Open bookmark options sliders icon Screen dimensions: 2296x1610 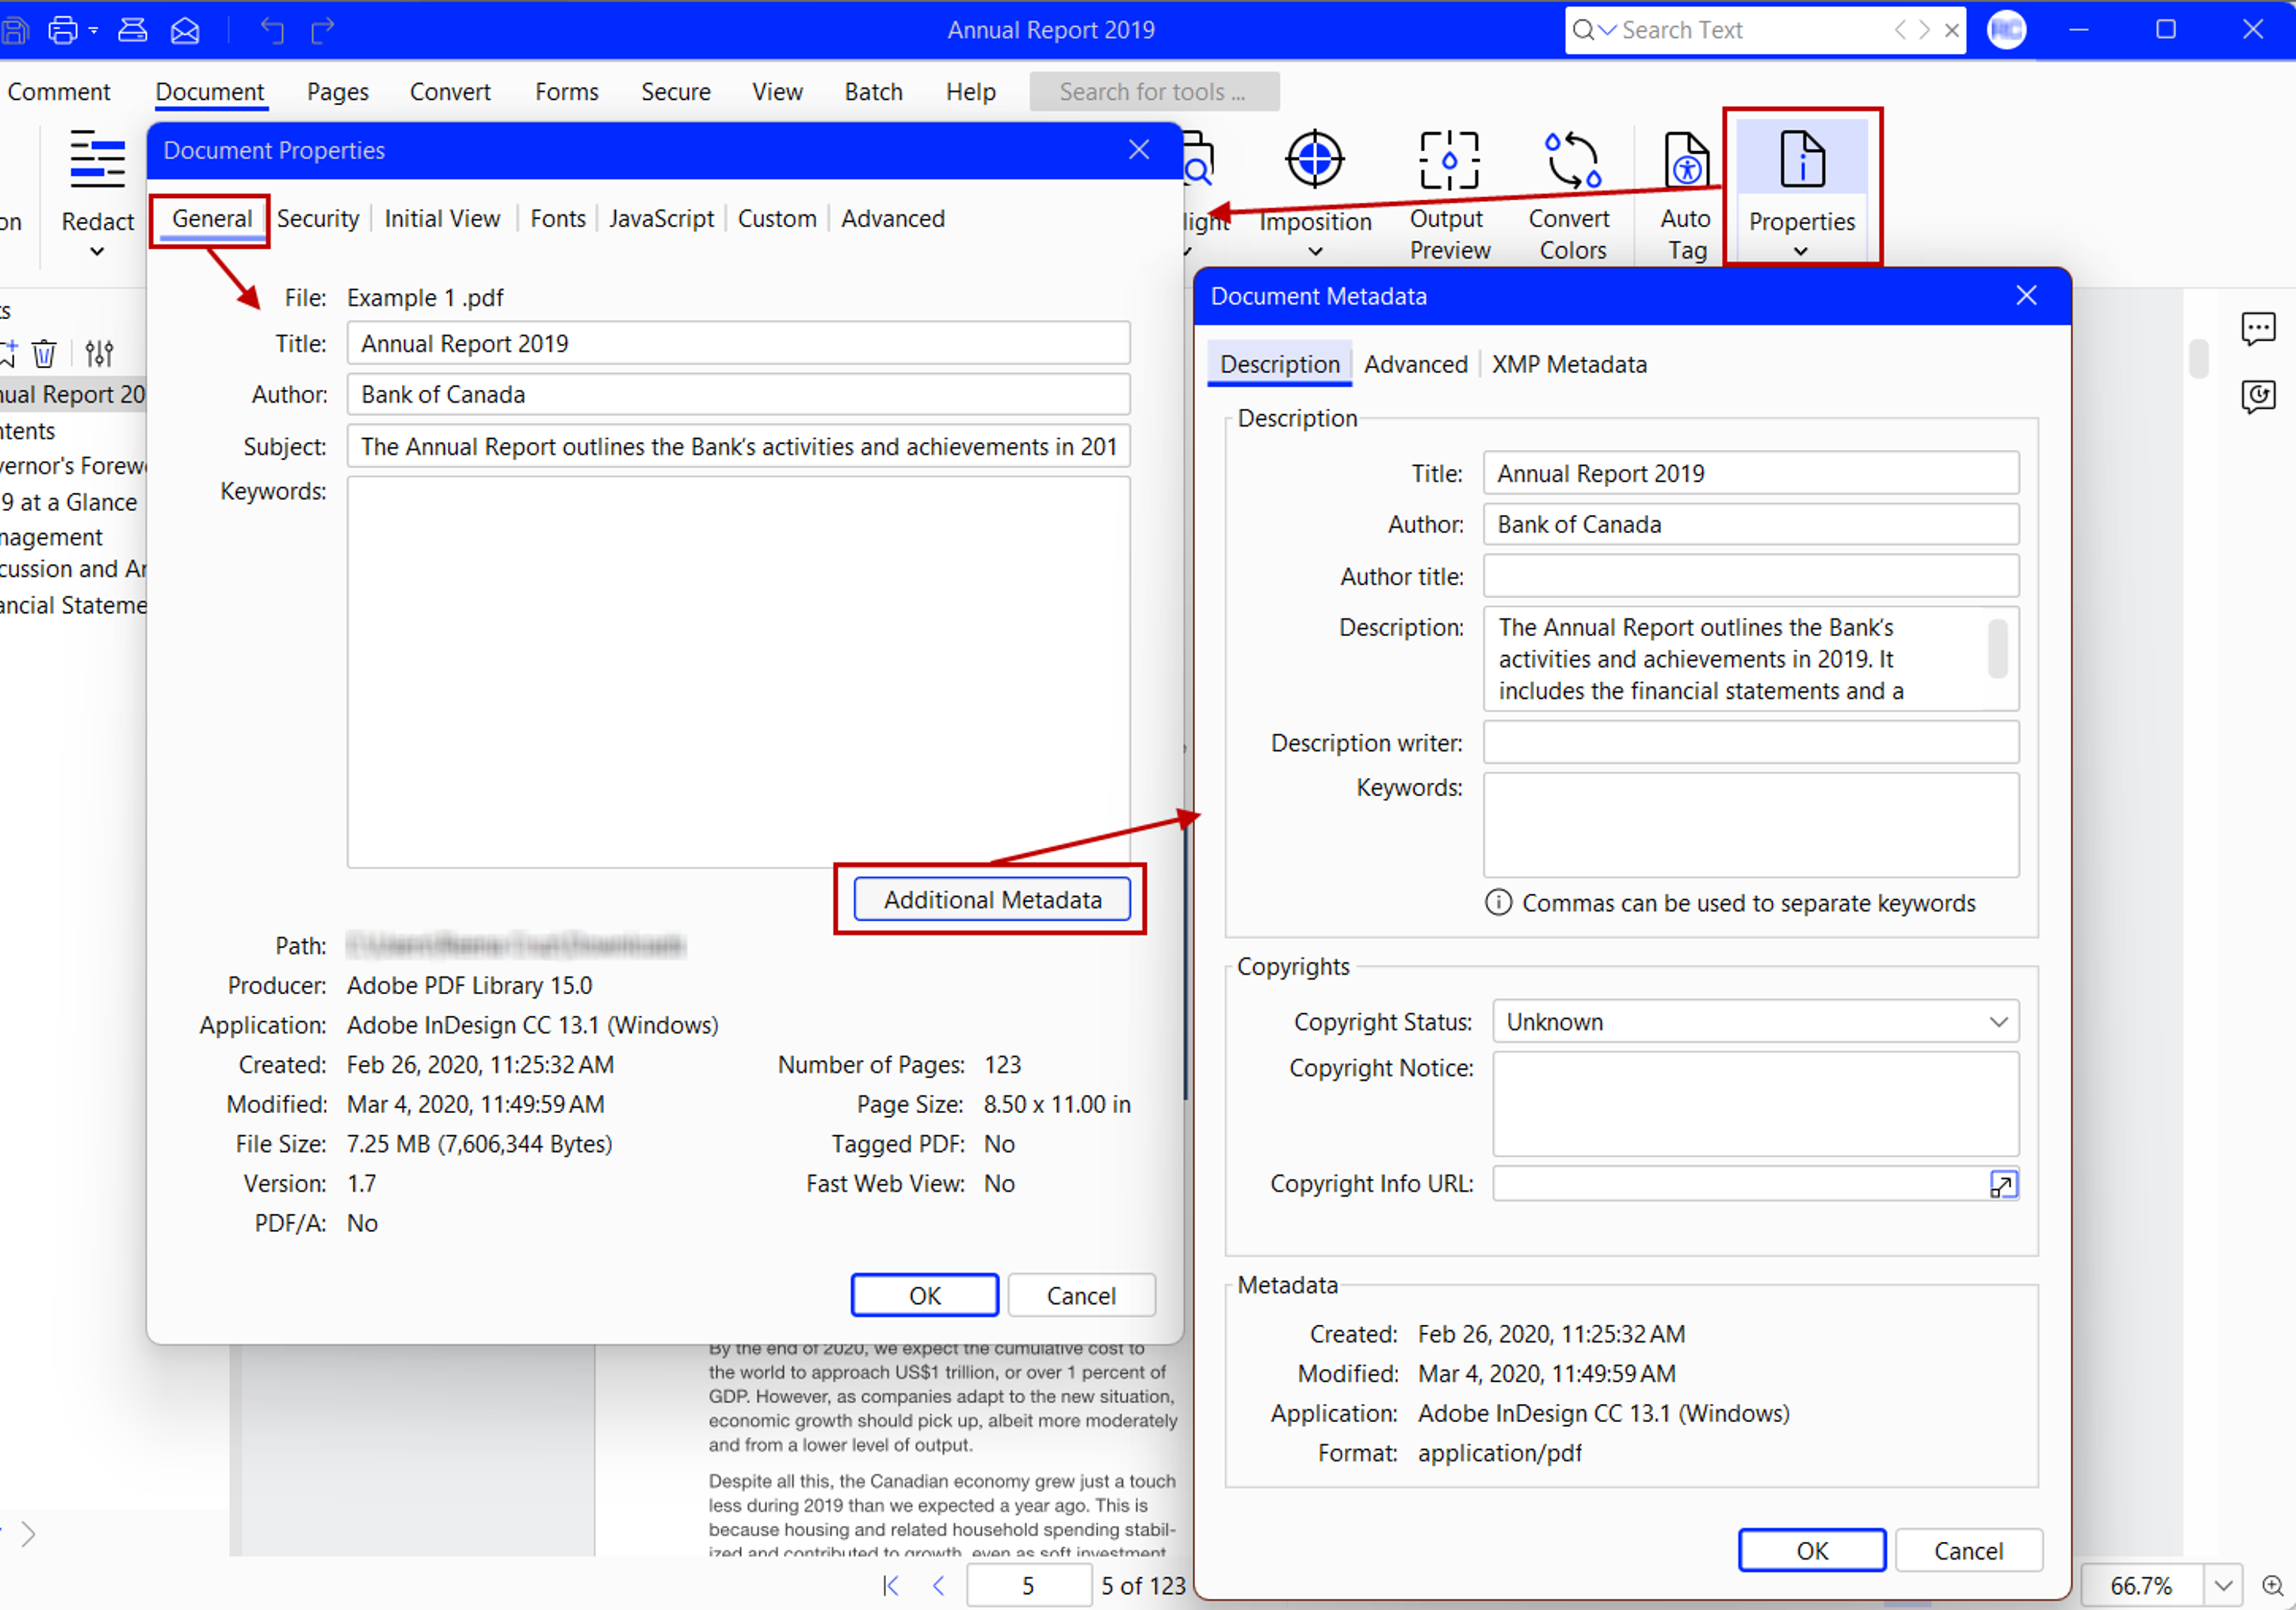99,353
